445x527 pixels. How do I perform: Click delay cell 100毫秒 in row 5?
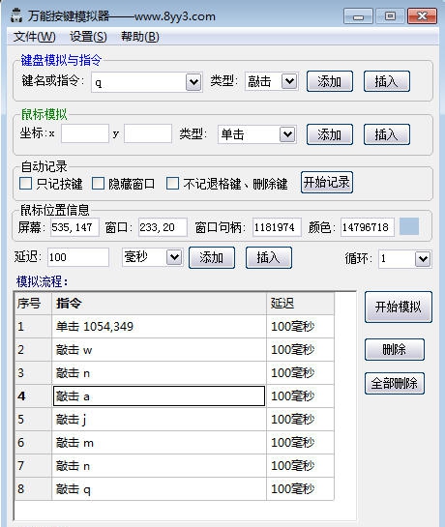[x=300, y=420]
